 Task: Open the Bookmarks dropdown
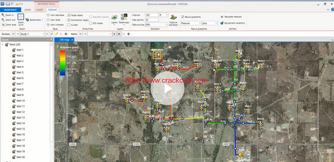pos(34,20)
